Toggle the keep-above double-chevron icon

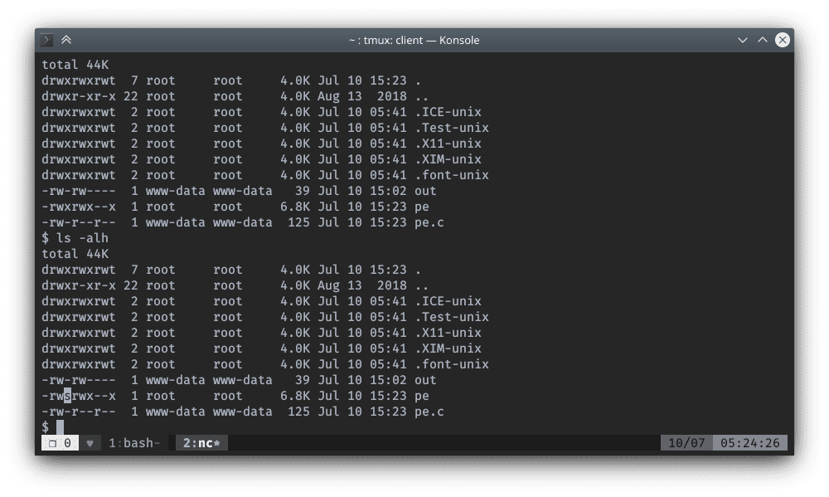click(66, 40)
